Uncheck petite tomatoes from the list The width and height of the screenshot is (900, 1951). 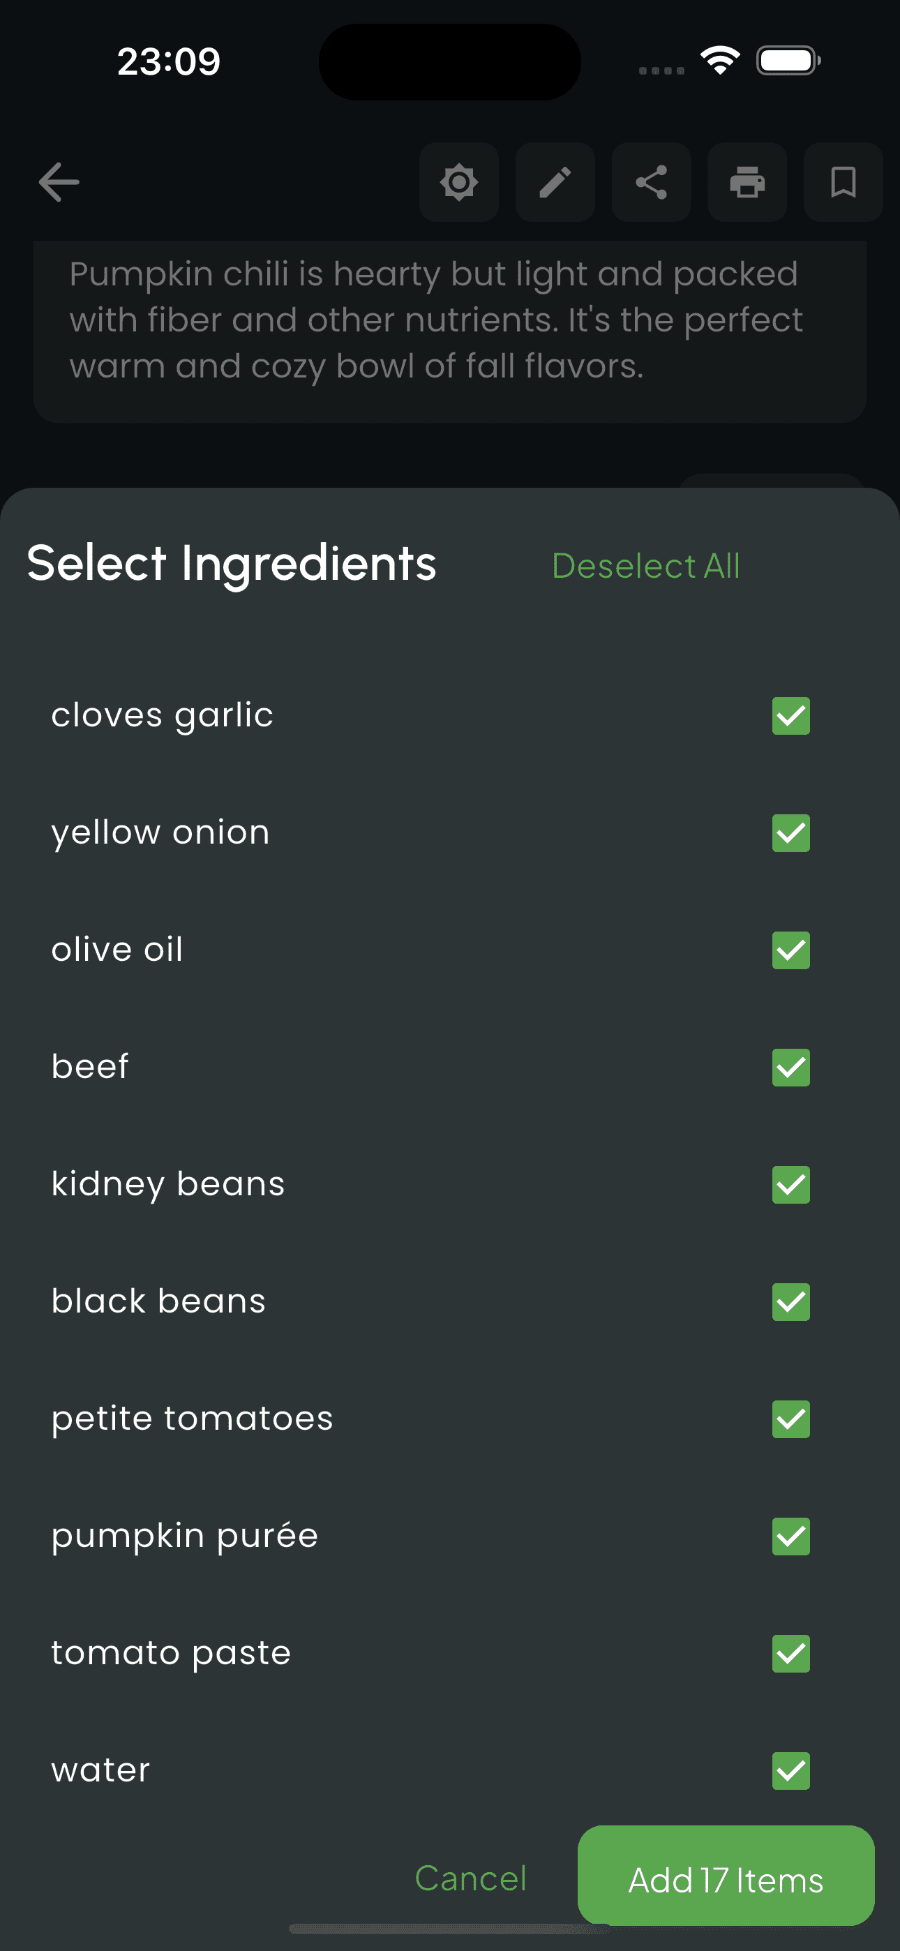pyautogui.click(x=790, y=1419)
